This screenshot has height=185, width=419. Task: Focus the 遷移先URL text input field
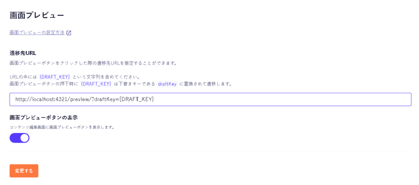click(x=210, y=99)
